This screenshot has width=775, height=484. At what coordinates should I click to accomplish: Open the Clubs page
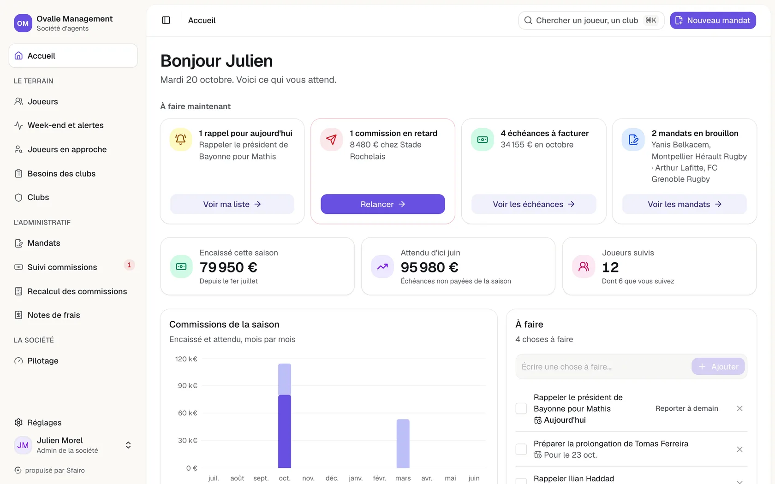coord(73,197)
